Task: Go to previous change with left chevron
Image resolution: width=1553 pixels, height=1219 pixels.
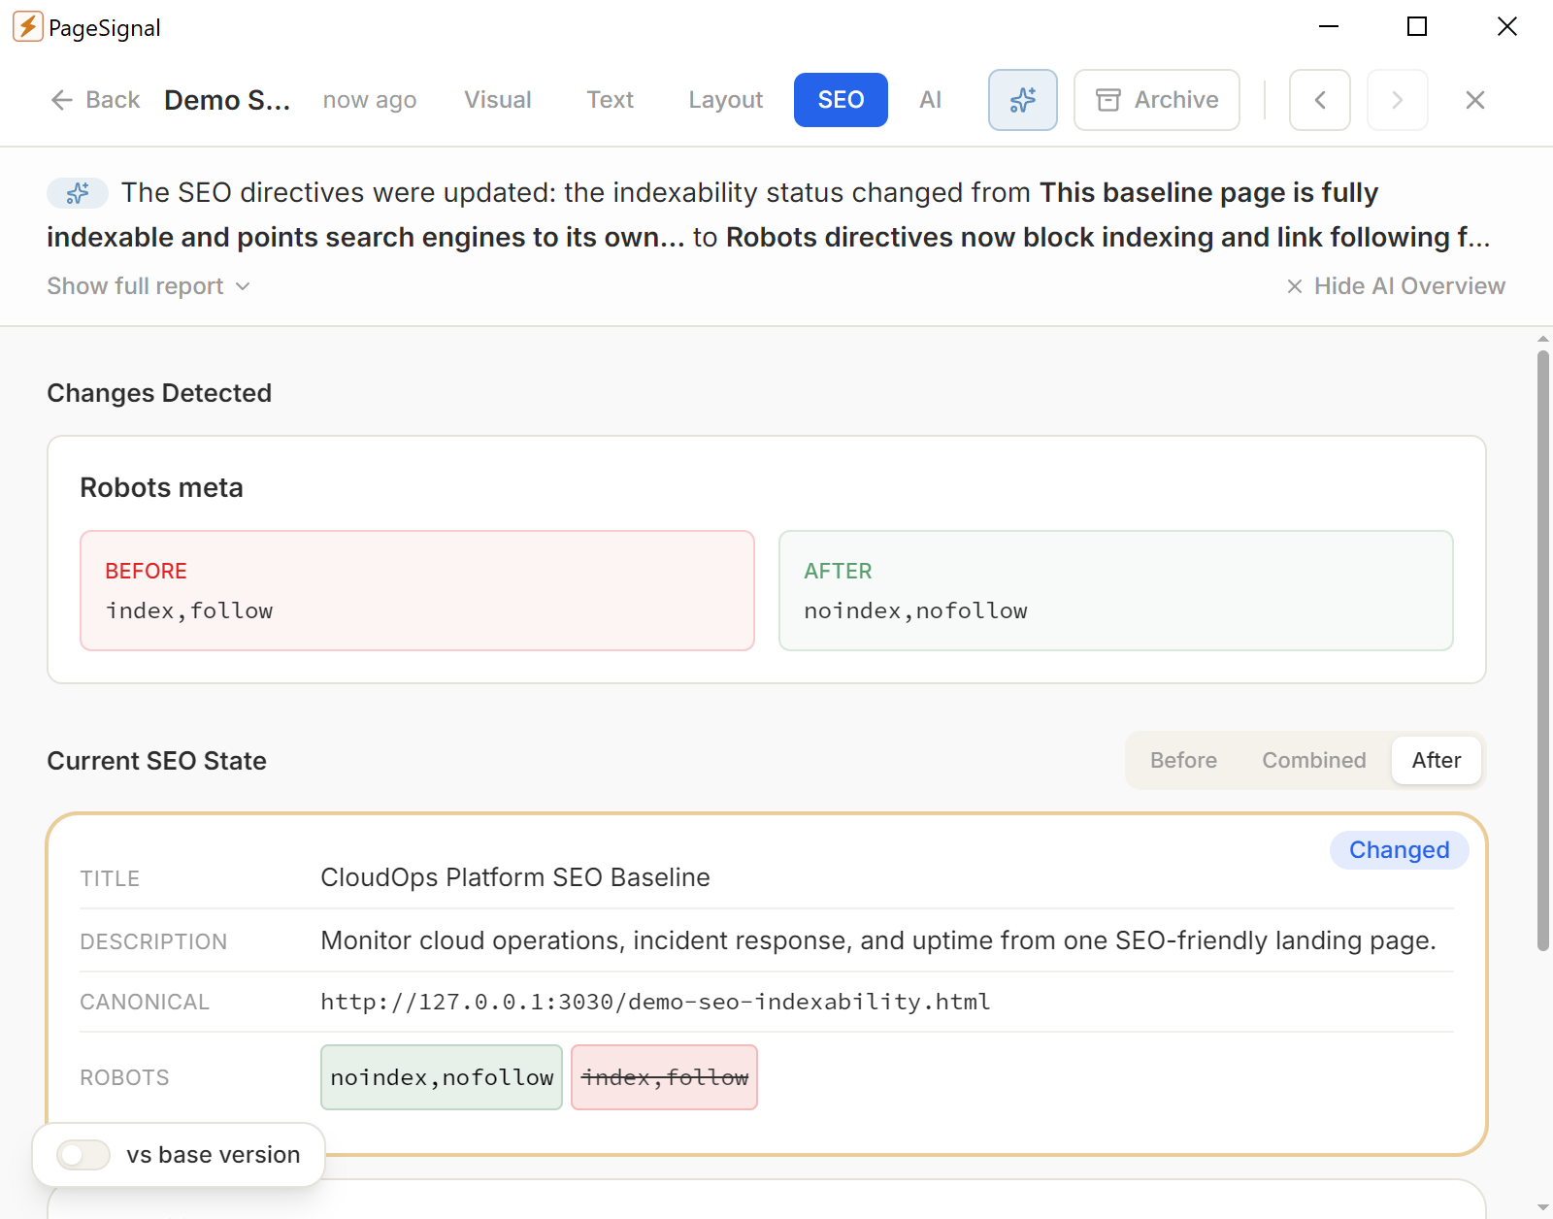Action: coord(1319,100)
